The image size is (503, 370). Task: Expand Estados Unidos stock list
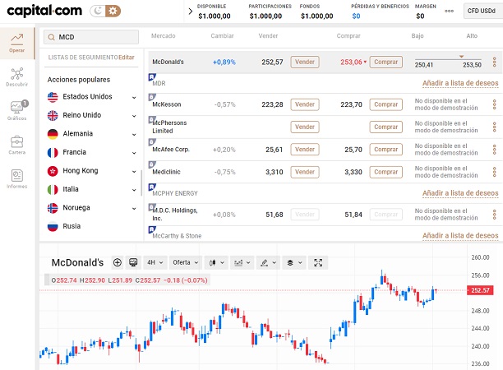point(134,97)
